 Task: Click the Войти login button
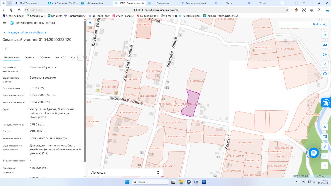[x=320, y=24]
